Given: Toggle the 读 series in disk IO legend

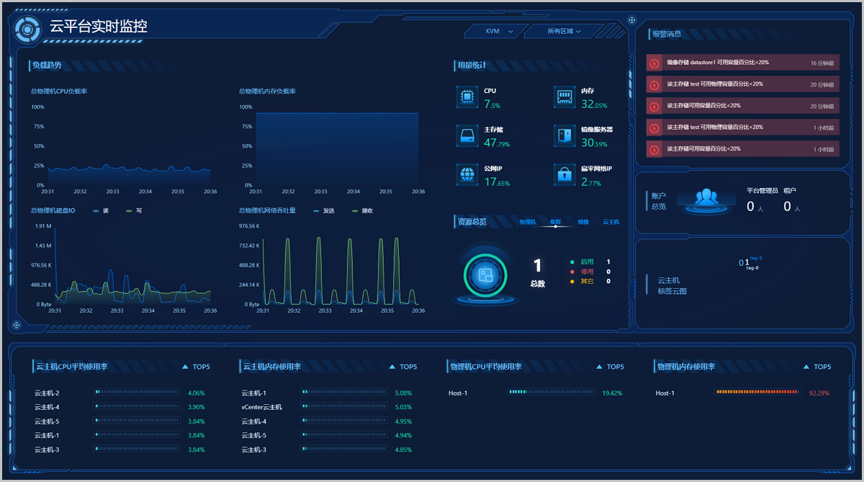Looking at the screenshot, I should point(101,211).
